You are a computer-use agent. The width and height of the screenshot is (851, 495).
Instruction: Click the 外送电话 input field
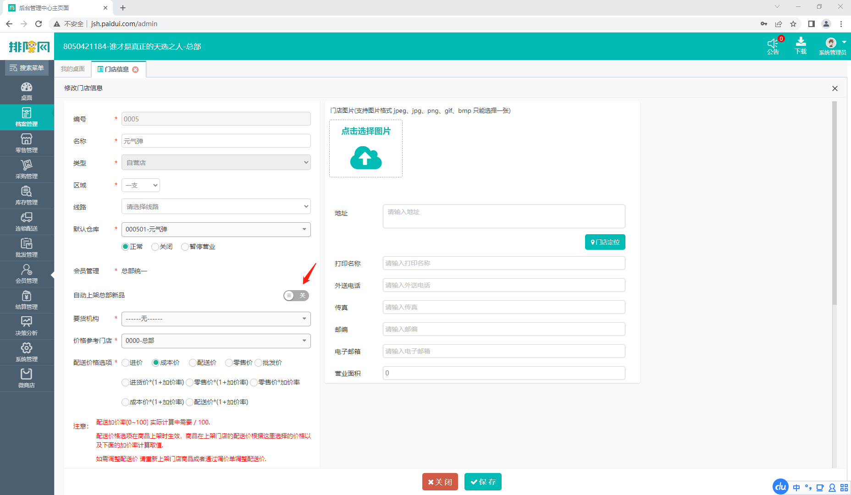point(504,285)
